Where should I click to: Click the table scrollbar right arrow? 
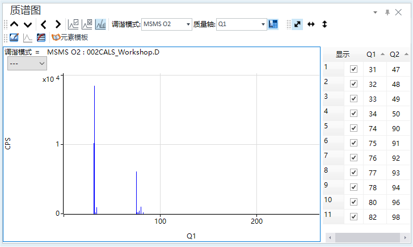pos(405,237)
